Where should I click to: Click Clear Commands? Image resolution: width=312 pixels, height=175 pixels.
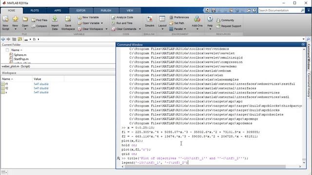(124, 29)
